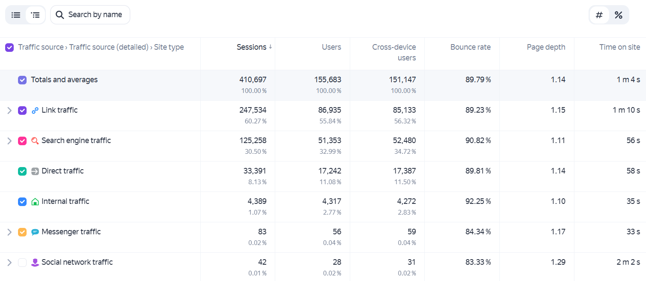The width and height of the screenshot is (646, 281).
Task: Expand the Search engine traffic row
Action: pos(9,141)
